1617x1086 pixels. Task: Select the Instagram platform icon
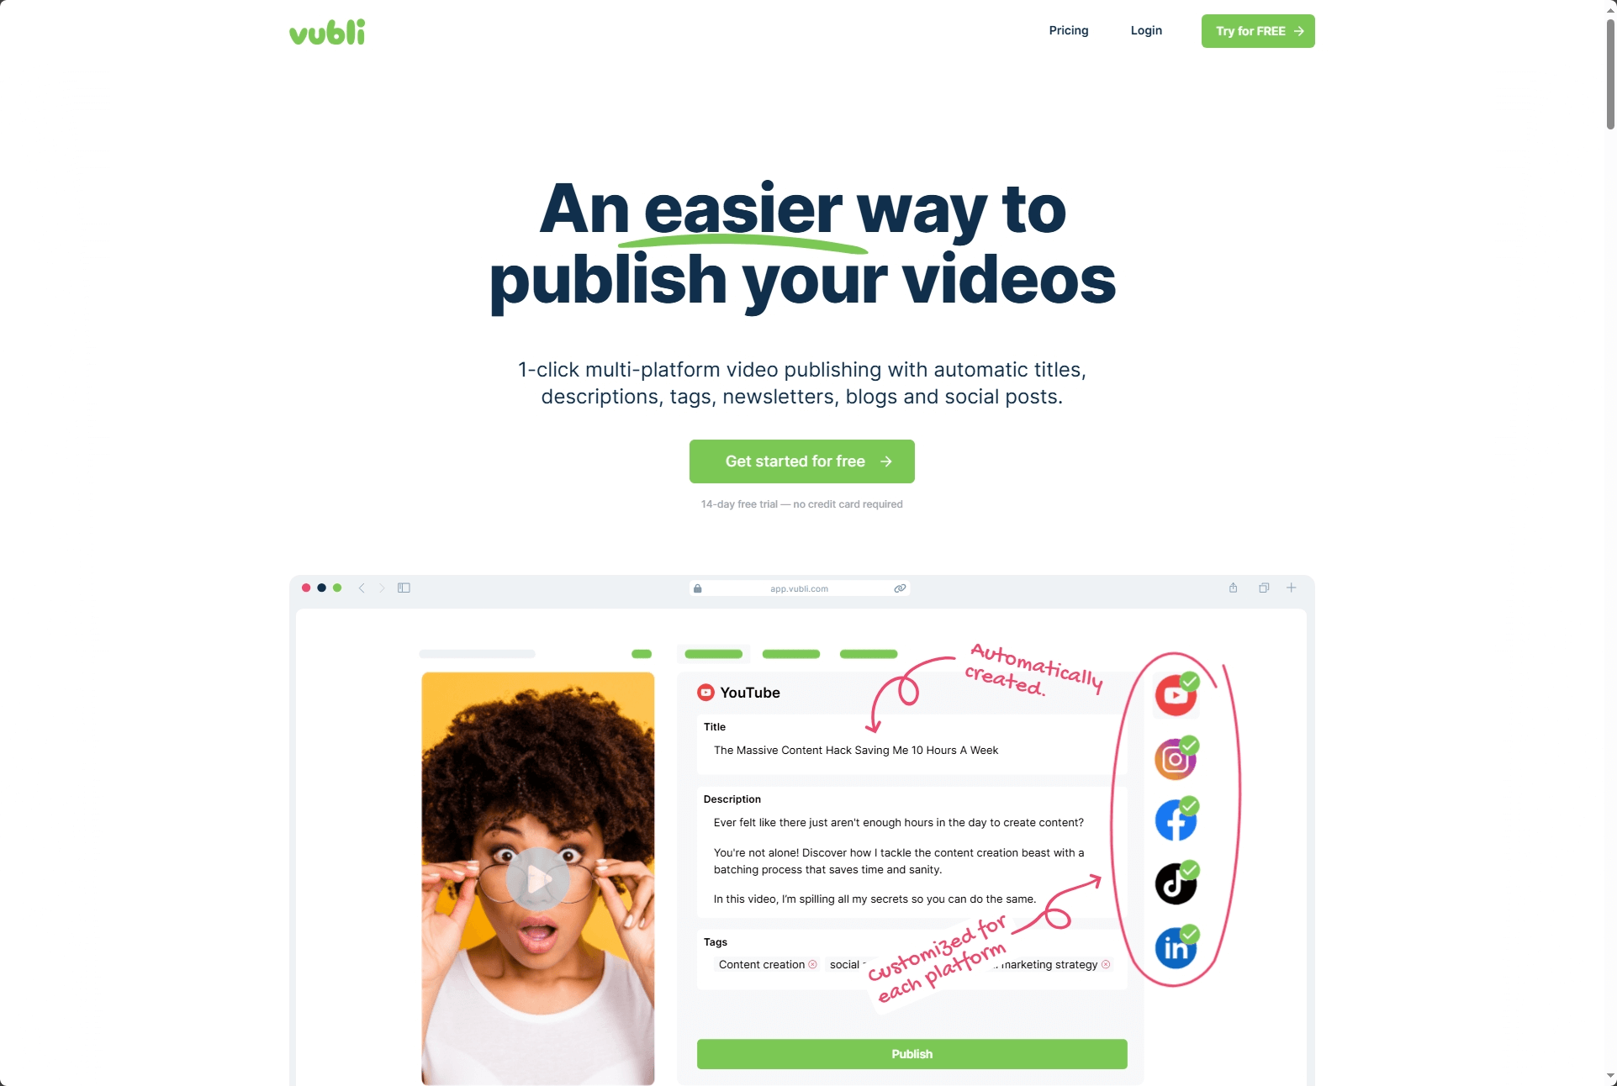click(x=1173, y=757)
